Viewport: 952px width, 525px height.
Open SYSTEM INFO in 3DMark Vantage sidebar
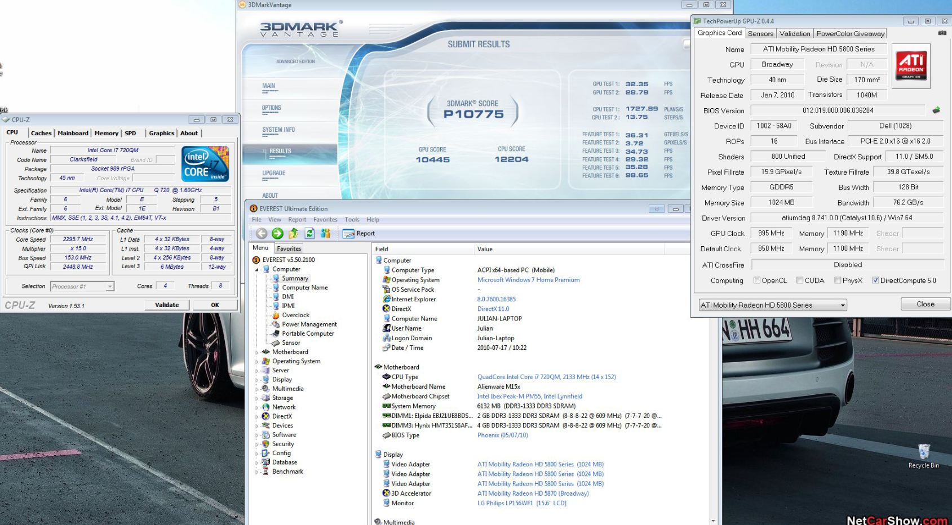tap(278, 130)
